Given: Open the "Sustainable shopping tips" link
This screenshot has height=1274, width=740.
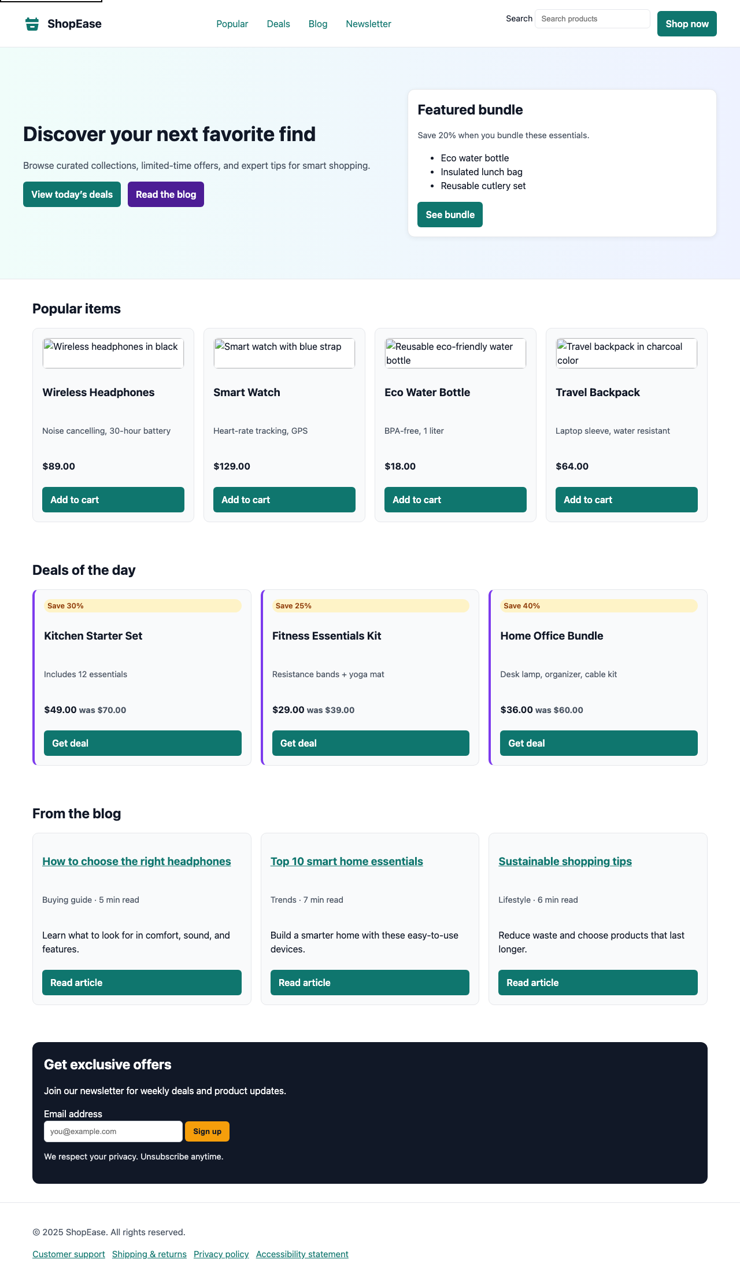Looking at the screenshot, I should point(565,861).
